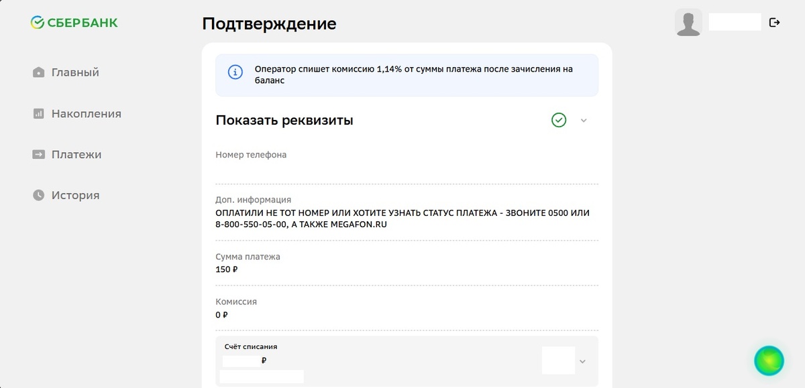Click the logout icon in the top right
The image size is (805, 388).
[775, 21]
